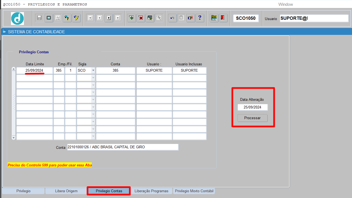352x198 pixels.
Task: Click the 'Emp./Fil.' column header
Action: coord(65,64)
